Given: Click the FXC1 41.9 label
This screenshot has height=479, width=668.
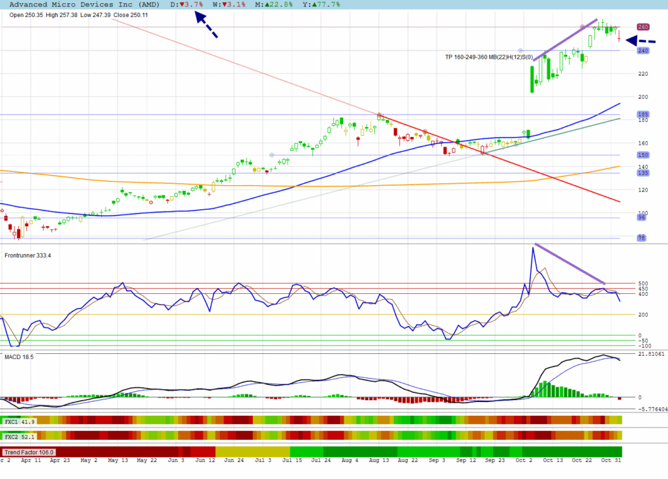Looking at the screenshot, I should pos(20,422).
